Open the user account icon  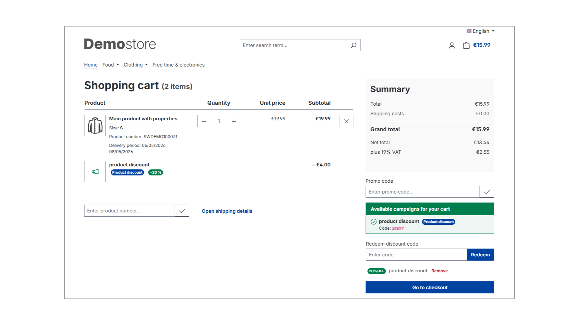tap(452, 45)
